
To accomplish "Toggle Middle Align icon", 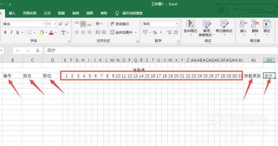I will click(x=83, y=24).
